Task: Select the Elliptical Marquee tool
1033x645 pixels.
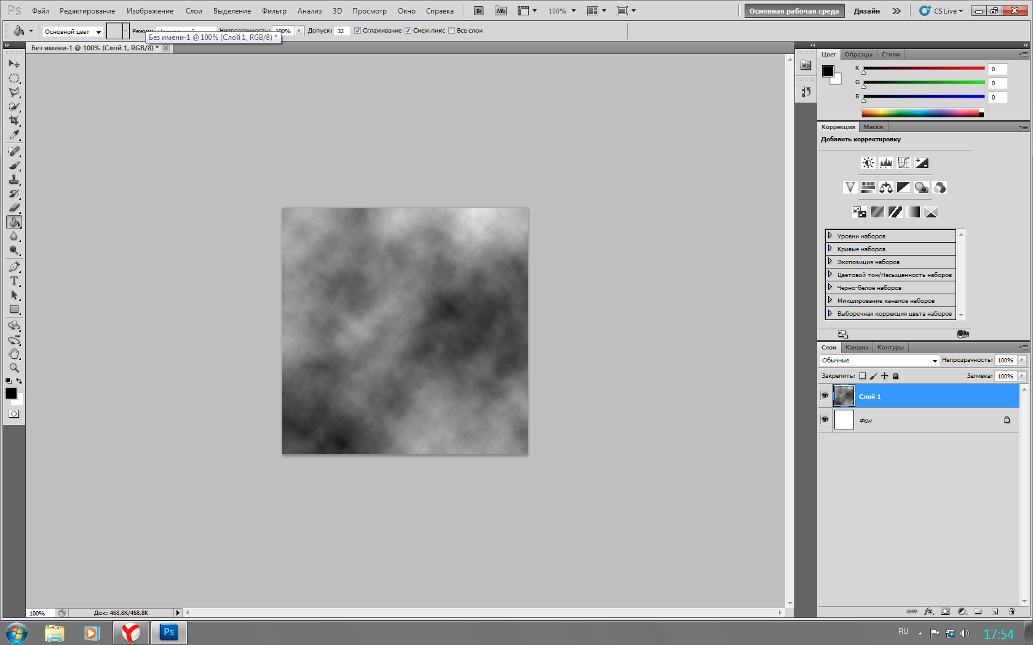Action: click(14, 78)
